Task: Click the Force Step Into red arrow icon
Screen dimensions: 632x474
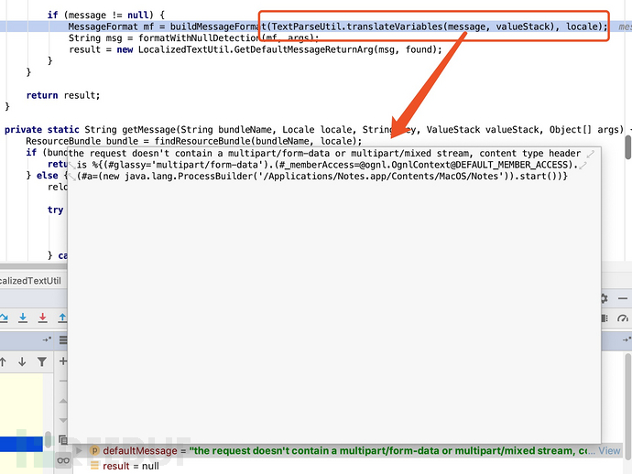Action: coord(42,318)
